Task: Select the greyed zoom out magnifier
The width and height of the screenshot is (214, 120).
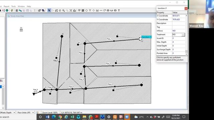Action: [x=67, y=10]
